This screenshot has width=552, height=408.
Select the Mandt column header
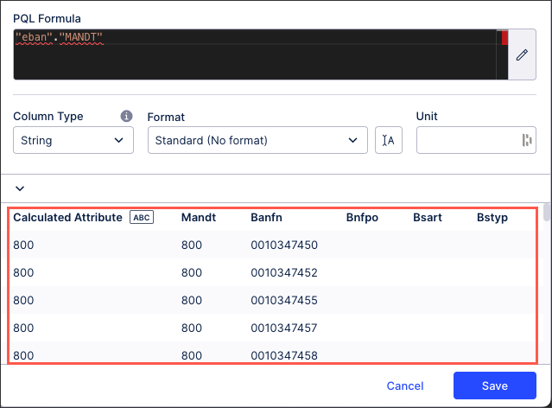click(198, 217)
